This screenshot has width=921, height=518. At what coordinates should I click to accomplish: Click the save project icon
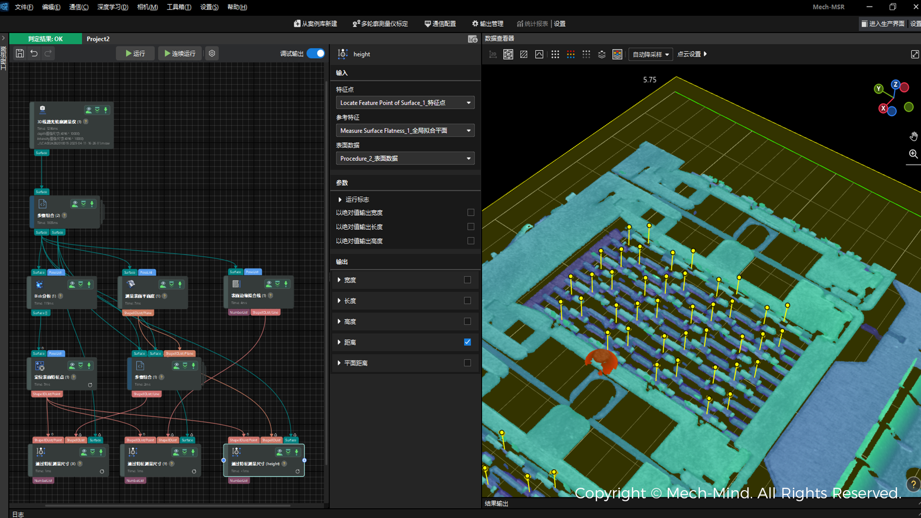(x=20, y=53)
